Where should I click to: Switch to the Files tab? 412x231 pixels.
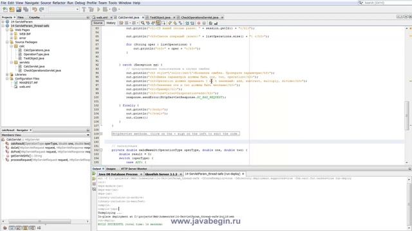click(21, 17)
